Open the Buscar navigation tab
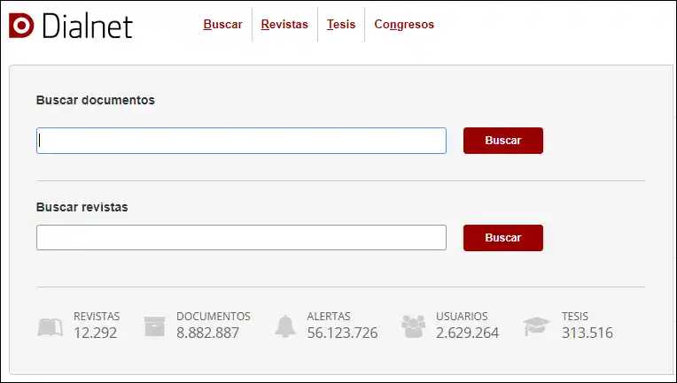Screen dimensions: 677x383 (x=222, y=24)
